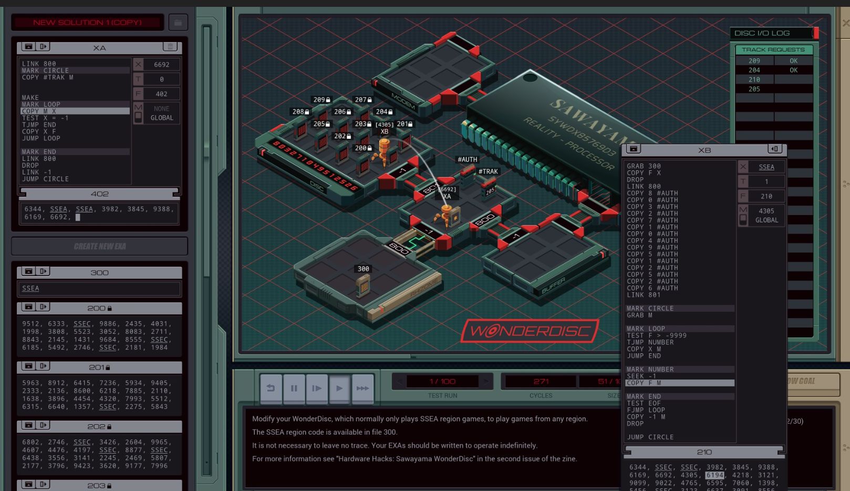Click the NEW SOLUTION 1 (COPY) title field
Viewport: 850px width, 491px height.
[x=88, y=22]
